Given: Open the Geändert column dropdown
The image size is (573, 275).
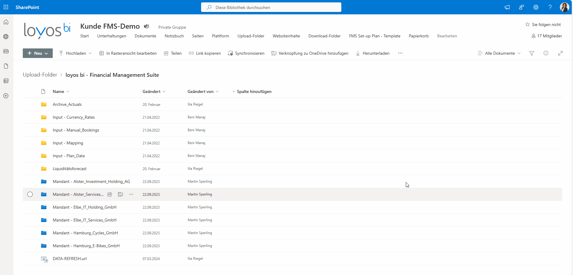Looking at the screenshot, I should pos(154,91).
